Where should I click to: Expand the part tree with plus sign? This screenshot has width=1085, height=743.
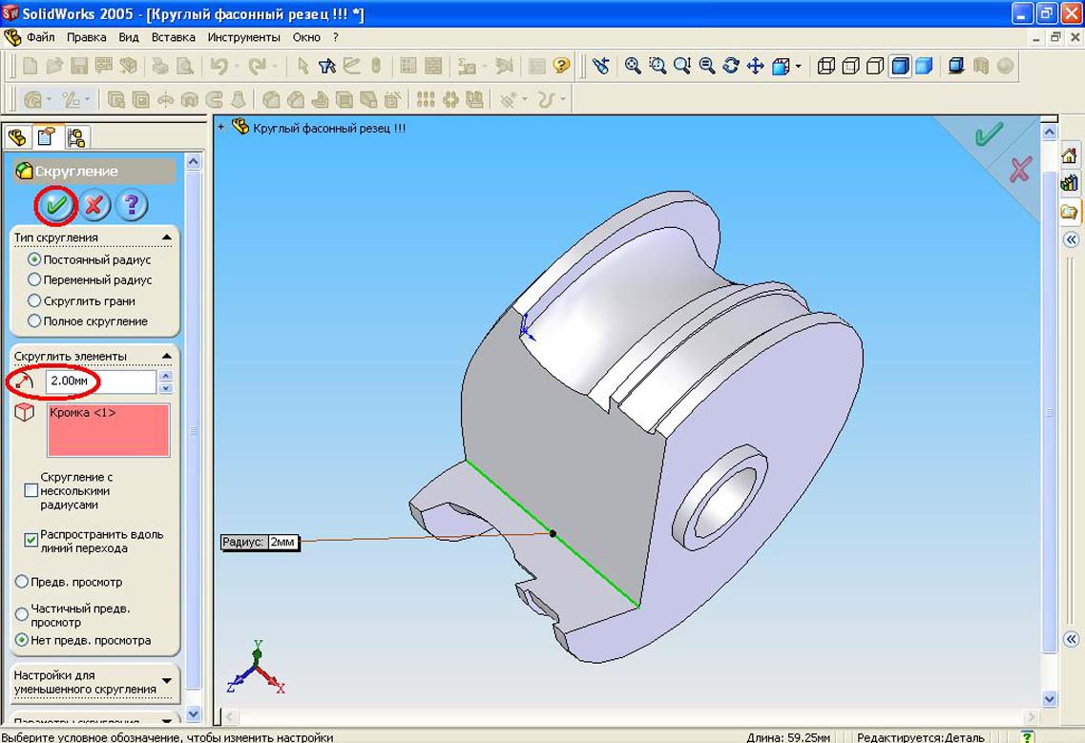220,127
